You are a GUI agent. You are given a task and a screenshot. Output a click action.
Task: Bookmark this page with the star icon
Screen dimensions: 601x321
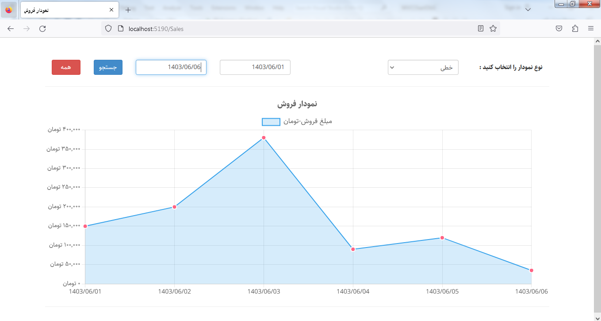493,29
